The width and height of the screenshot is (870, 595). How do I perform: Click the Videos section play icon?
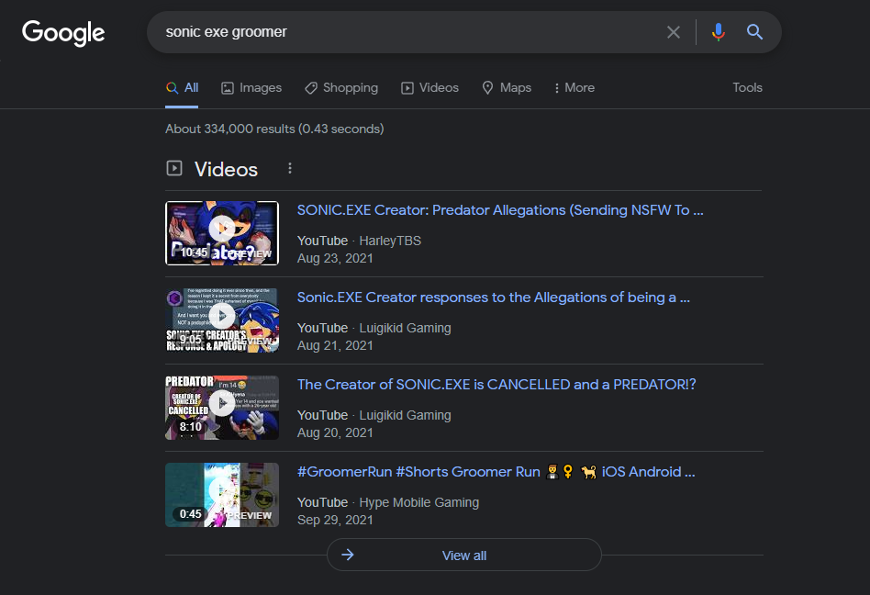tap(174, 168)
